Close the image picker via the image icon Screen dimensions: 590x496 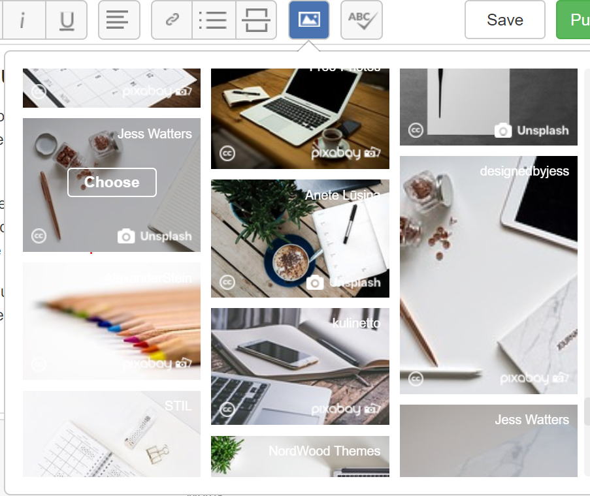tap(309, 20)
